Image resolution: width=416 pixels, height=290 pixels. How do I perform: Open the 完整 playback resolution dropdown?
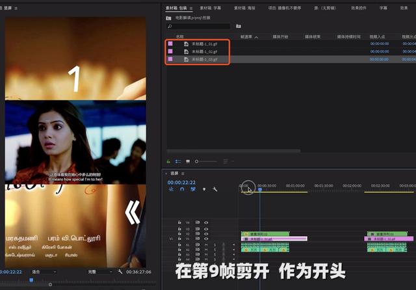click(100, 272)
